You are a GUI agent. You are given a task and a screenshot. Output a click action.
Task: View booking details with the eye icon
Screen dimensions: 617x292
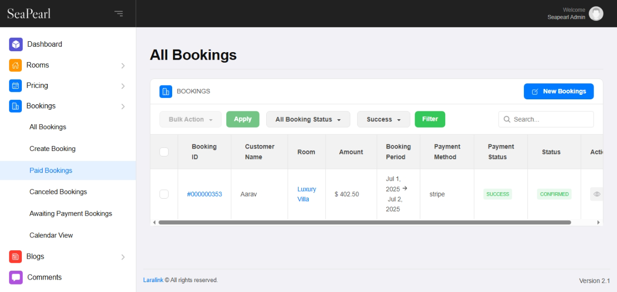597,194
